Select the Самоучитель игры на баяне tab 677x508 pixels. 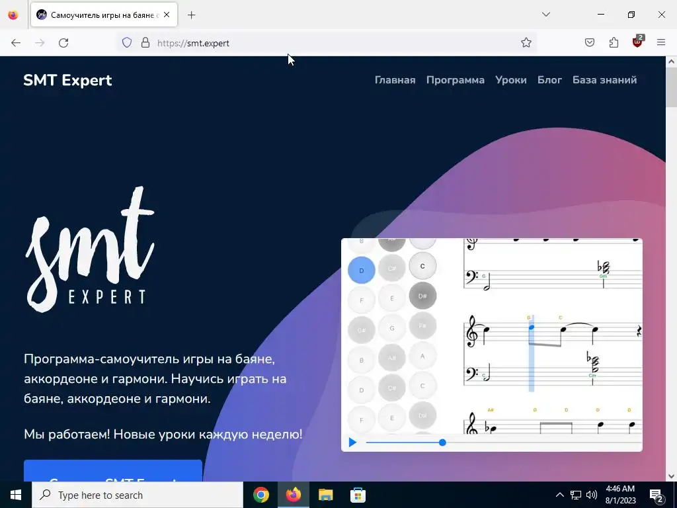104,15
